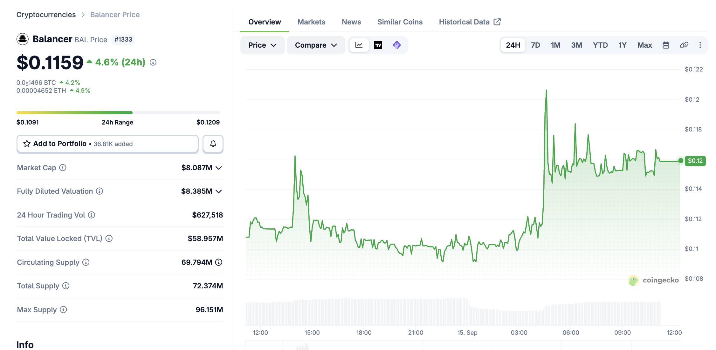Click the $0.1159 price heading
Screen dimensions: 716x350
pos(50,63)
